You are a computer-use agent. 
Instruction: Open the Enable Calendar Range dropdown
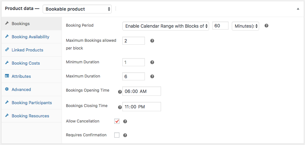coord(166,26)
